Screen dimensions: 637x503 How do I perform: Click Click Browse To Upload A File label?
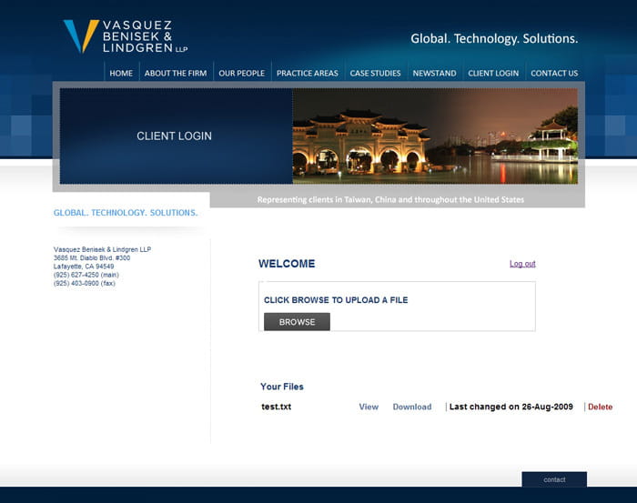(x=336, y=300)
